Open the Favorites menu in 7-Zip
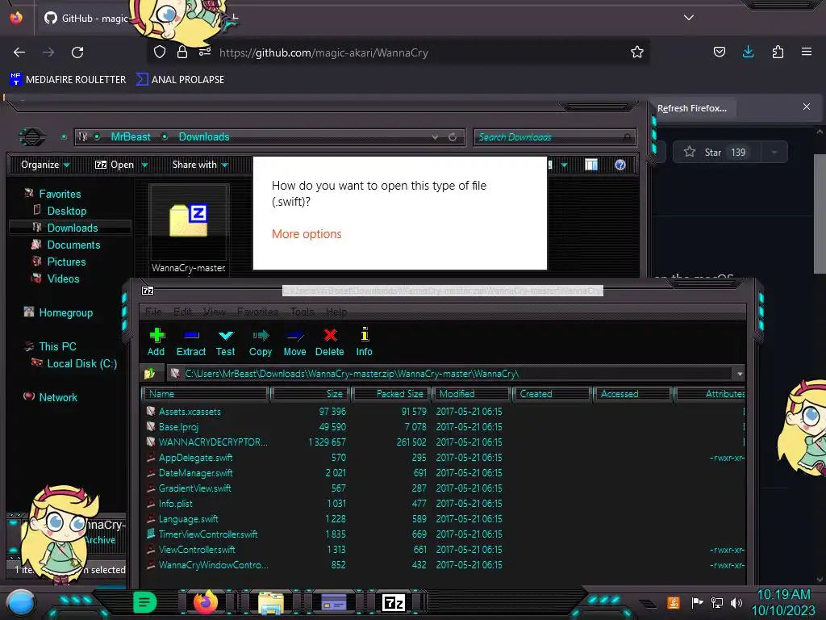Screen dimensions: 826x620 pyautogui.click(x=257, y=312)
